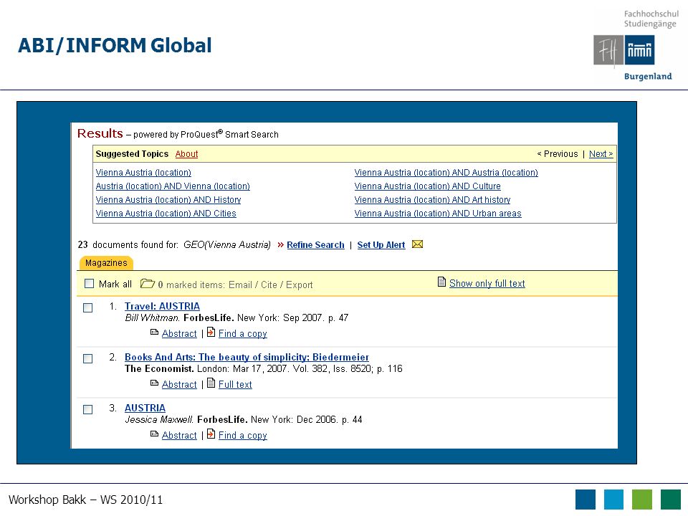The width and height of the screenshot is (688, 516).
Task: Tick the checkbox for result 3 AUSTRIA
Action: [x=87, y=409]
